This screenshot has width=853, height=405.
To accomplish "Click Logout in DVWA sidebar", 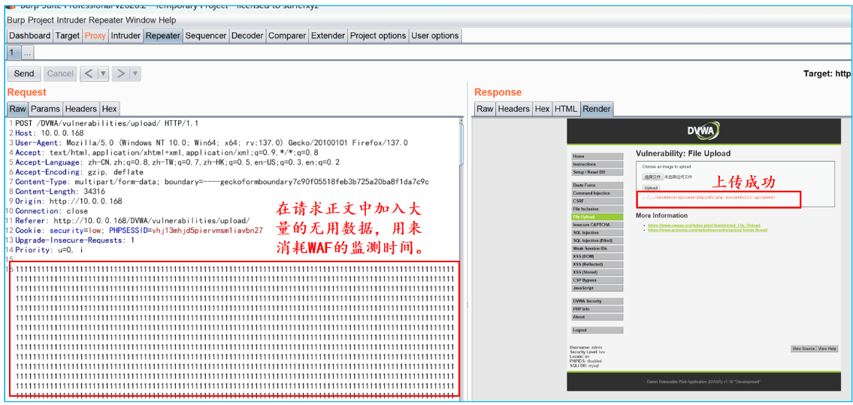I will click(597, 330).
